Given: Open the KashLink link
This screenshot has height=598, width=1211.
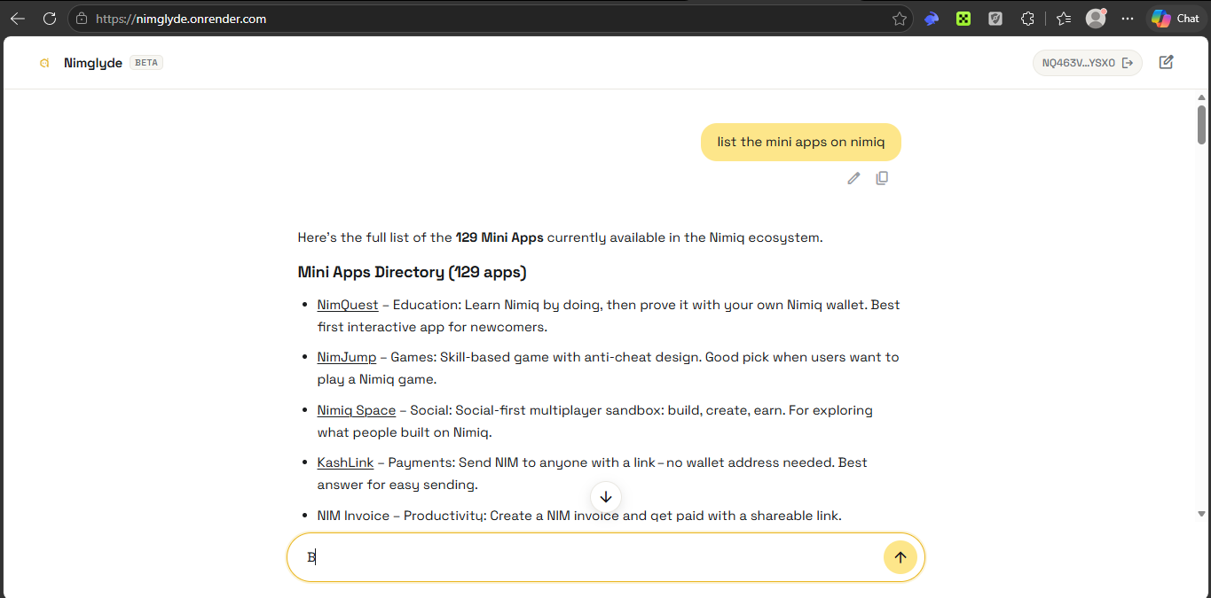Looking at the screenshot, I should pyautogui.click(x=345, y=462).
